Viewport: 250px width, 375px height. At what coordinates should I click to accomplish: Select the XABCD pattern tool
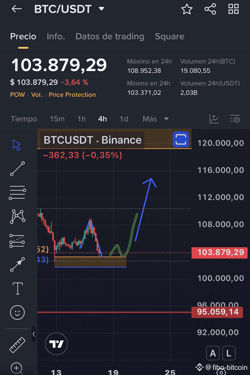pyautogui.click(x=18, y=216)
